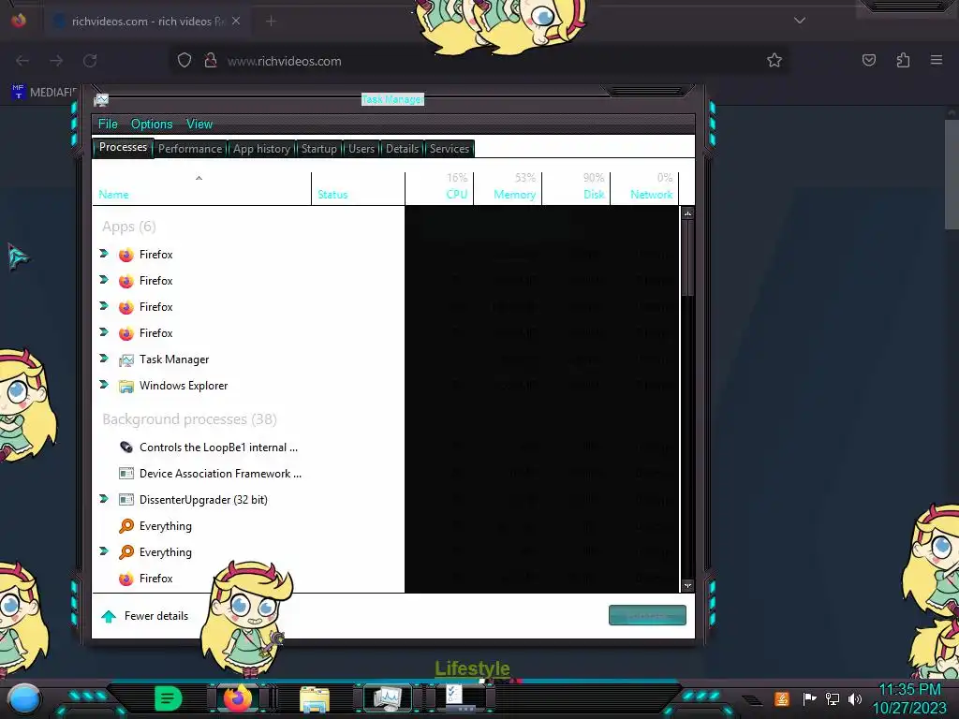Open a new Firefox tab
The height and width of the screenshot is (719, 959).
pyautogui.click(x=271, y=21)
